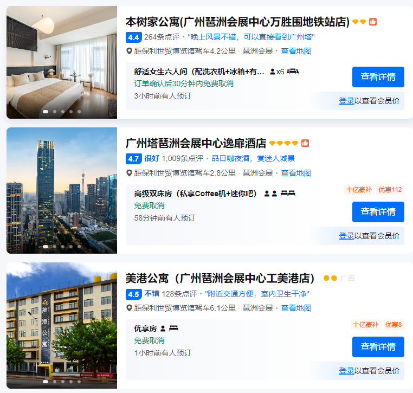This screenshot has width=413, height=393.
Task: Click thumbs-up badge on 本树家公寓 title
Action: [x=373, y=22]
